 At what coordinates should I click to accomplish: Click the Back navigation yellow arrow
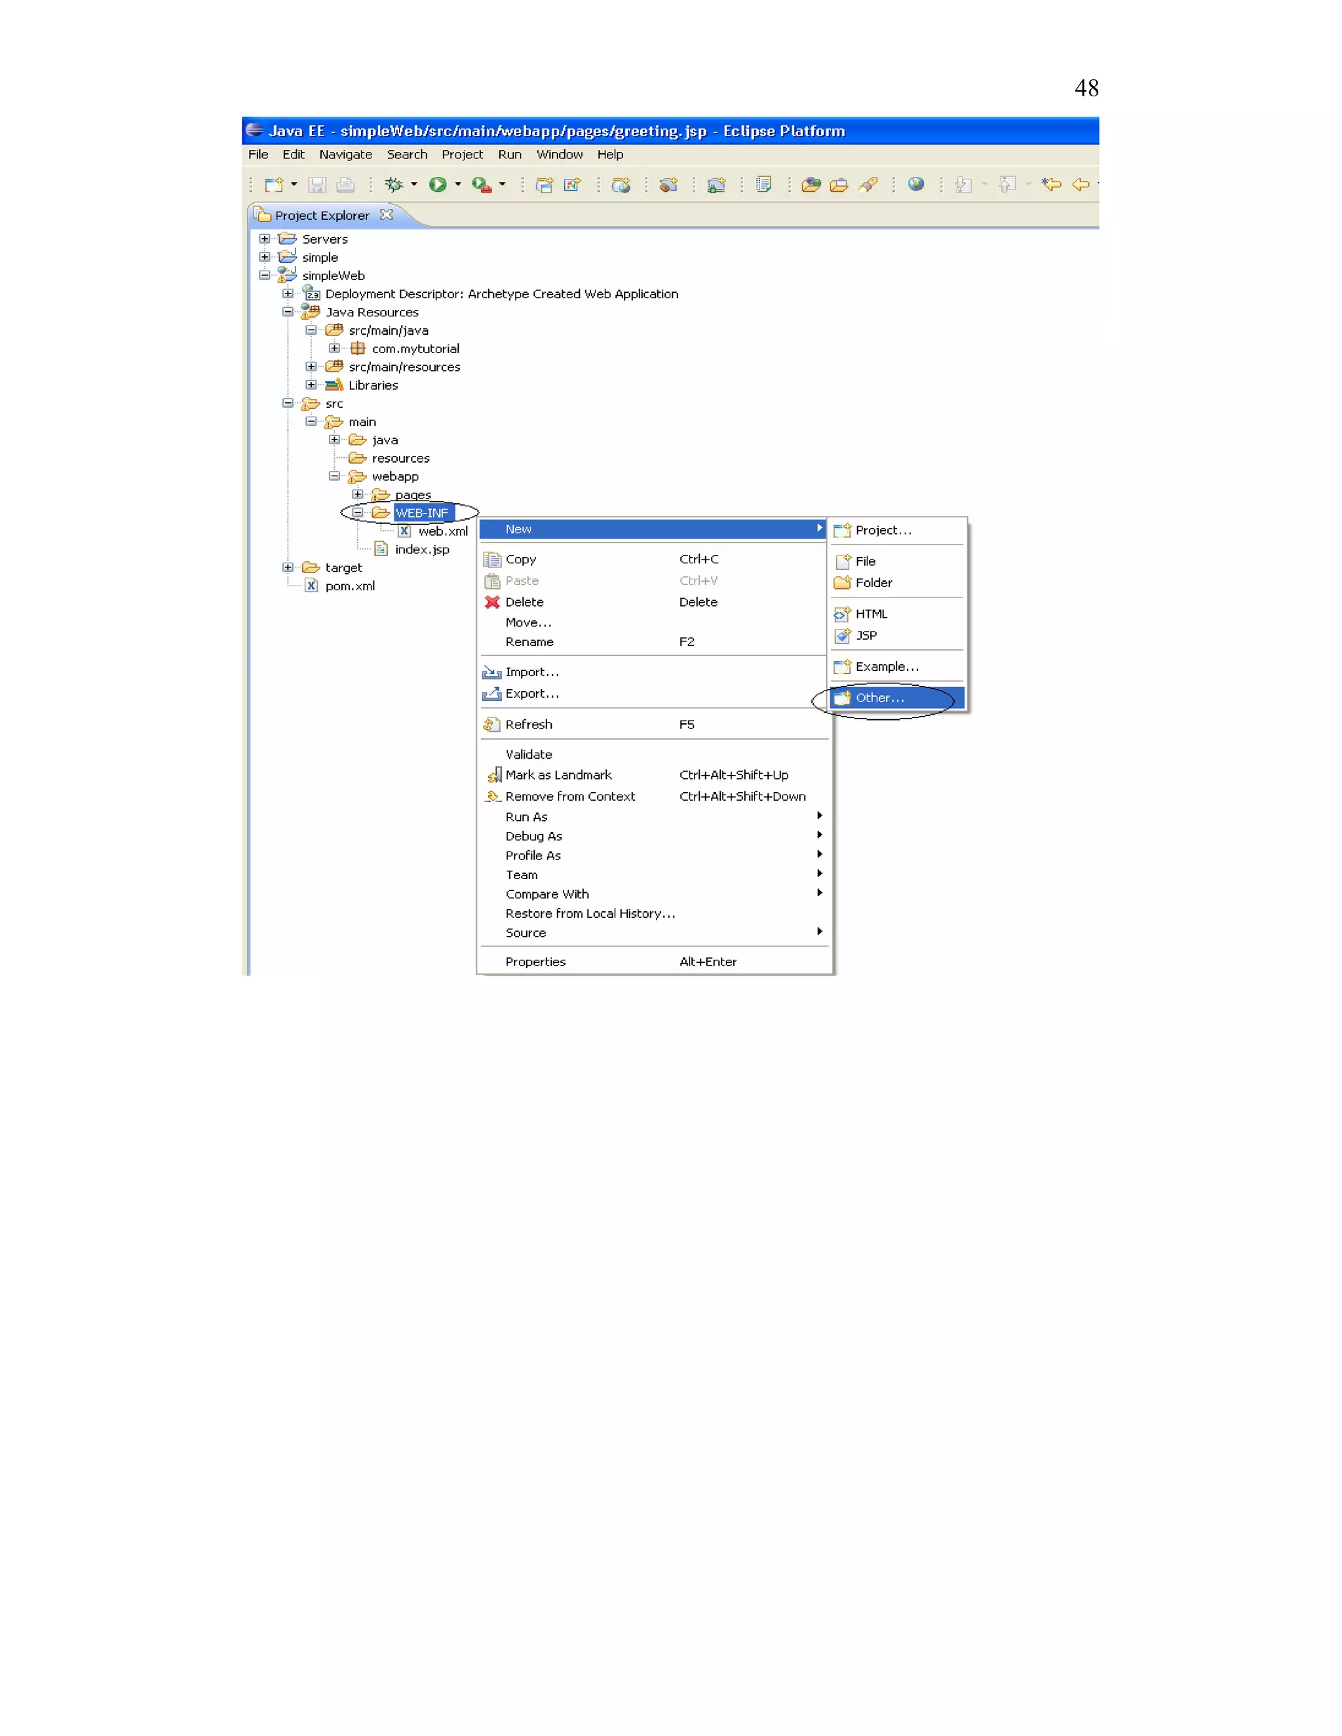click(1081, 185)
